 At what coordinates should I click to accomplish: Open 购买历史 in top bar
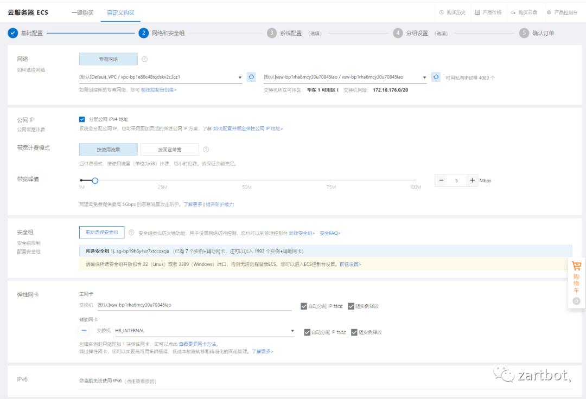point(456,12)
